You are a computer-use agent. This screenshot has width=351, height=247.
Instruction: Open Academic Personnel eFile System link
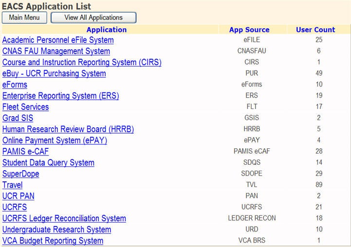click(x=58, y=40)
